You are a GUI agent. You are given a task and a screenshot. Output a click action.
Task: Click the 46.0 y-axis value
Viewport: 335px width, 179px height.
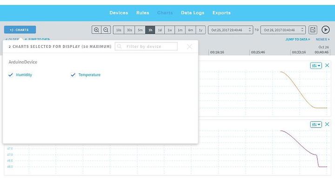click(x=10, y=166)
